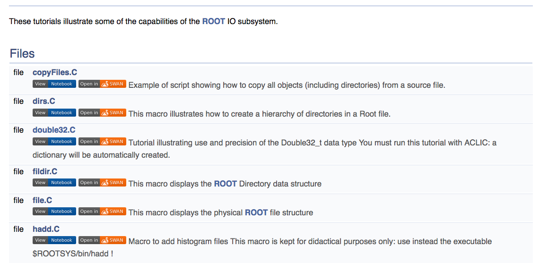Open the fildir.C file link
Viewport: 539px width, 263px height.
[x=45, y=171]
